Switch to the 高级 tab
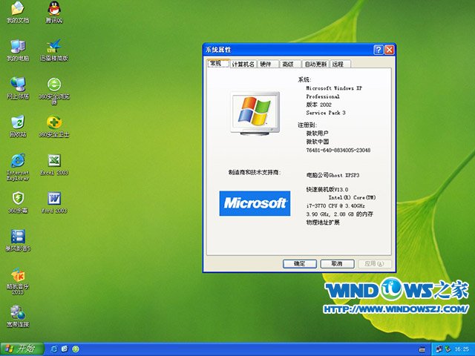The height and width of the screenshot is (356, 475). [290, 65]
